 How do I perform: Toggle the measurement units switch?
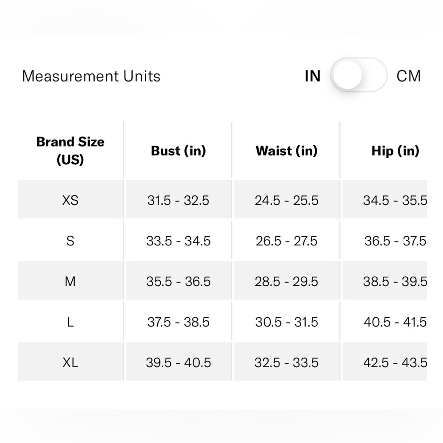point(358,75)
